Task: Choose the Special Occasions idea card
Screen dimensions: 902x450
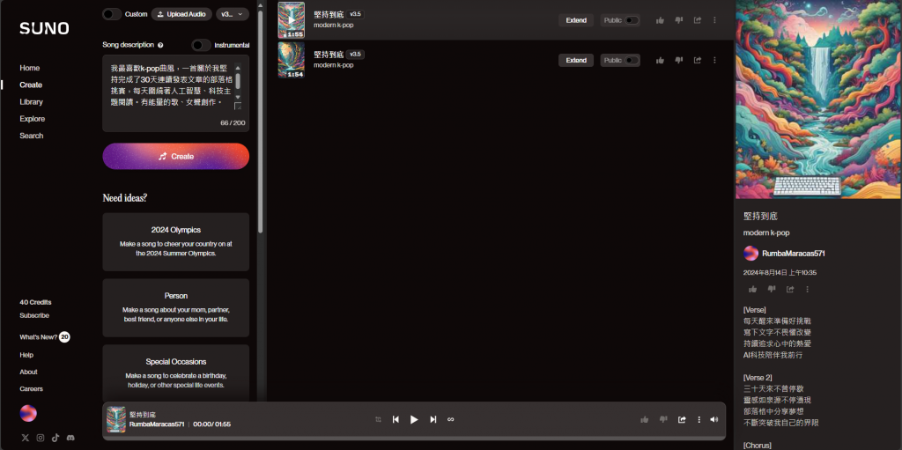Action: coord(176,373)
